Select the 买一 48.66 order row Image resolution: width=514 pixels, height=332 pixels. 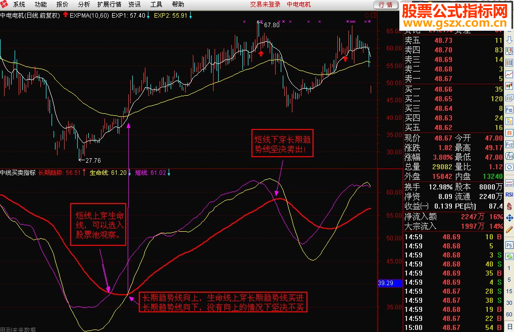(x=454, y=89)
